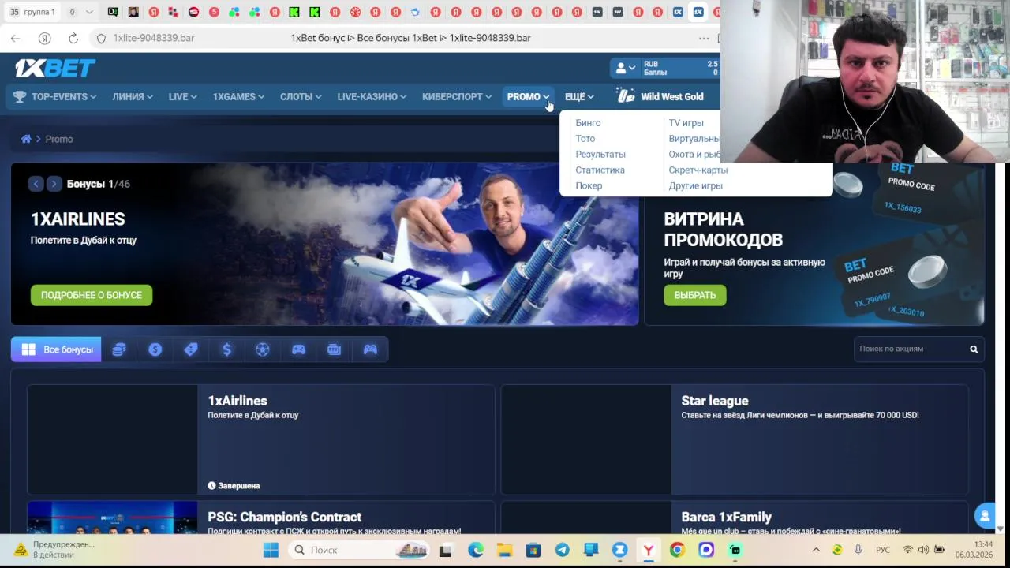Select Результаты from the ЕЩЁ menu
The width and height of the screenshot is (1010, 568).
(600, 155)
